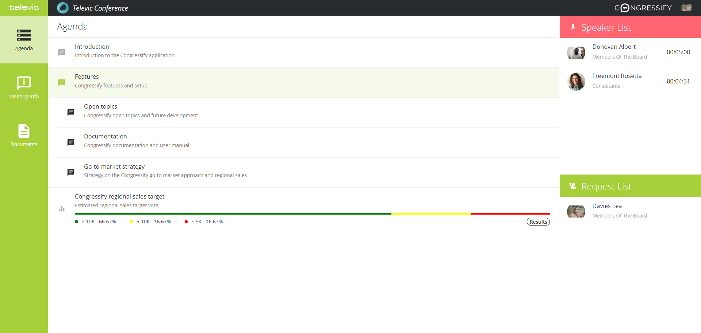Click the Request List header icon
This screenshot has width=701, height=333.
coord(572,186)
